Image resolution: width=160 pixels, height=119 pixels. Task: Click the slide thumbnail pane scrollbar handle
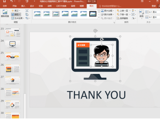tap(25, 106)
